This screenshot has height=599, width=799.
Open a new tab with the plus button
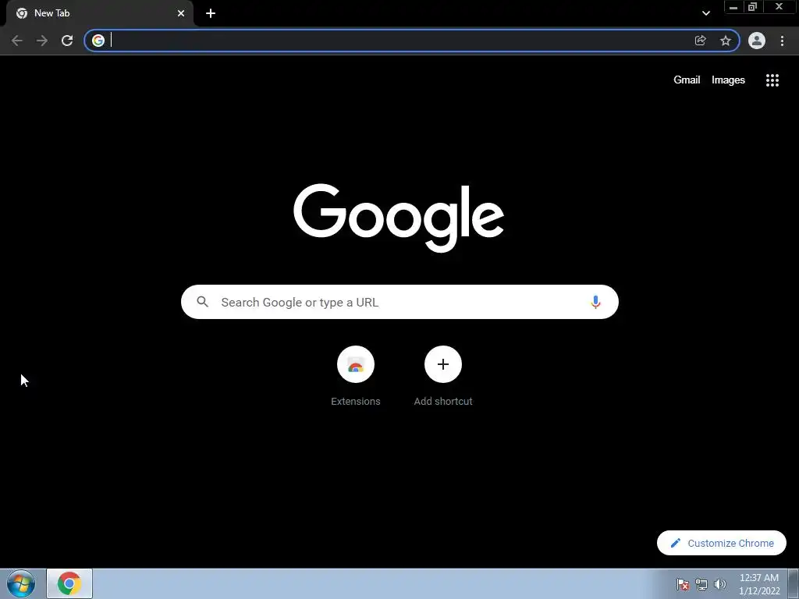click(x=211, y=13)
